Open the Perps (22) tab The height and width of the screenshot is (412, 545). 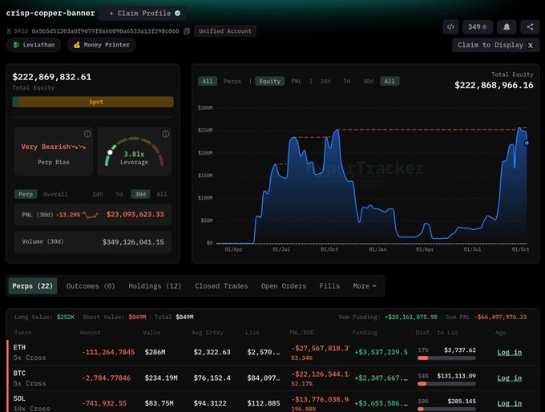pyautogui.click(x=33, y=286)
